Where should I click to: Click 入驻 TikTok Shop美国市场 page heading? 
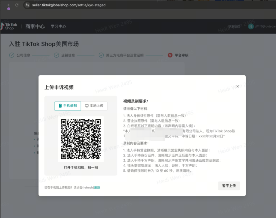(44, 44)
